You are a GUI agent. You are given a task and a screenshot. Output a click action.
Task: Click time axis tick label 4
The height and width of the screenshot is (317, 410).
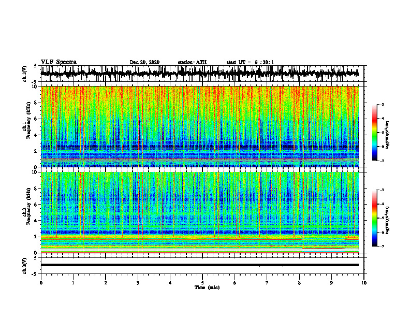tap(170, 283)
